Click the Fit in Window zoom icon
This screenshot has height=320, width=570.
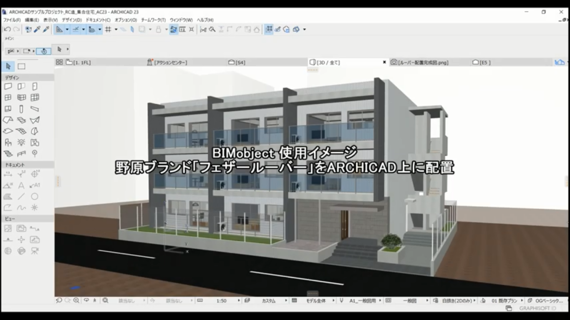(x=106, y=300)
